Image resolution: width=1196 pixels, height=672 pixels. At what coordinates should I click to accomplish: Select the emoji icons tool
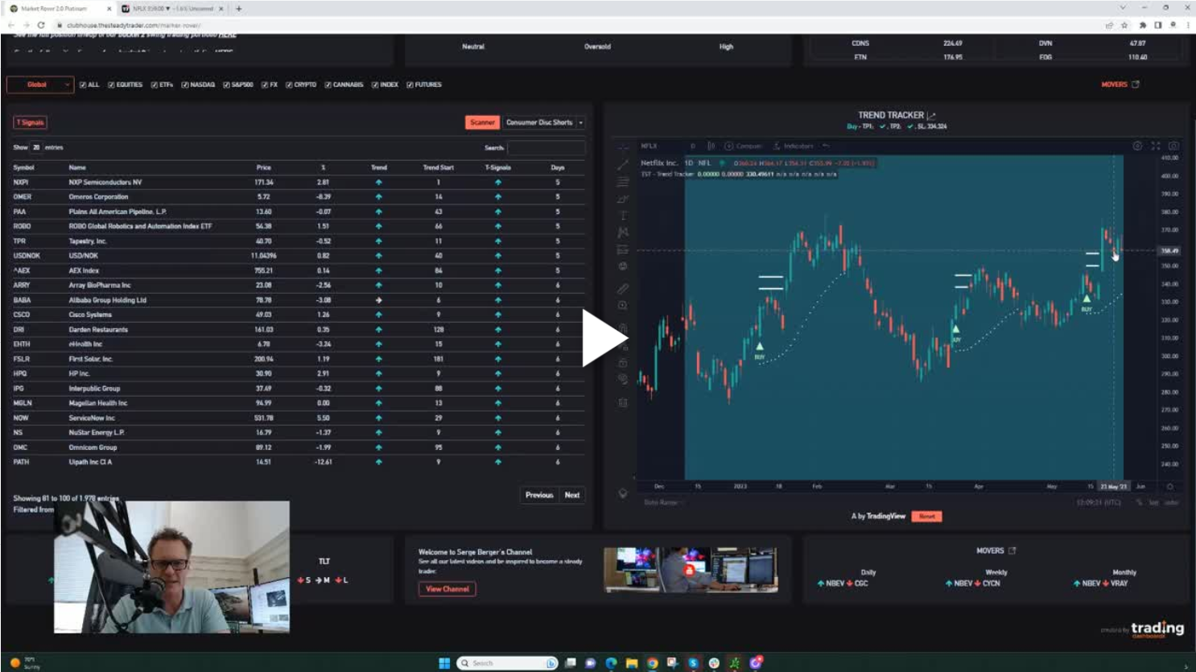[623, 266]
